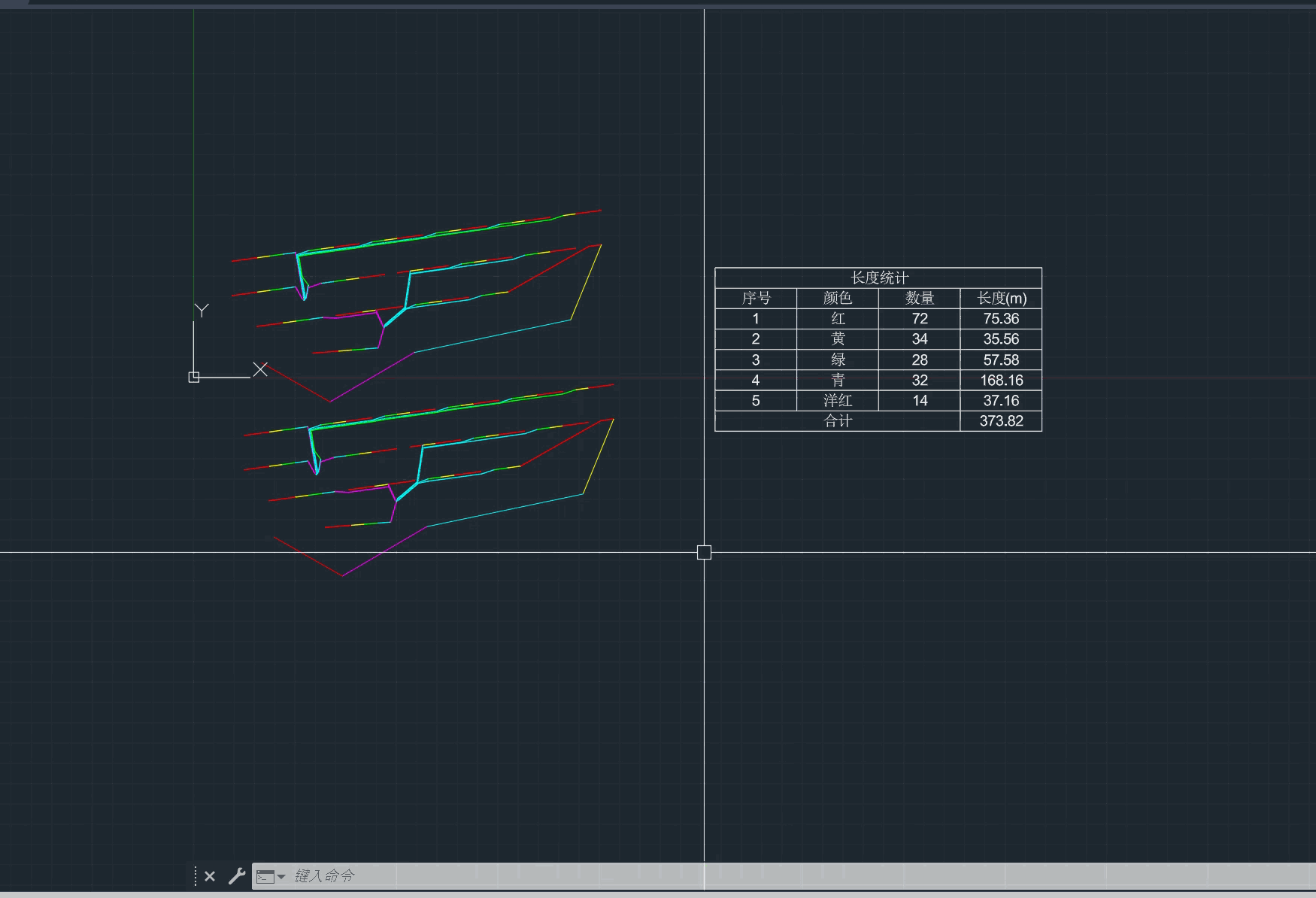Select the cell showing 168.16
1316x898 pixels.
tap(1001, 381)
